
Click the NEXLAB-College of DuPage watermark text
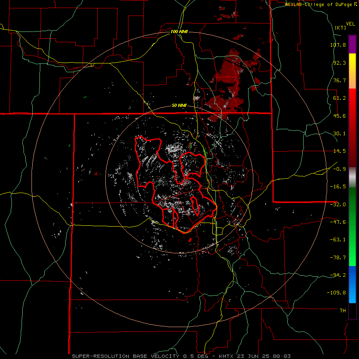[x=321, y=4]
